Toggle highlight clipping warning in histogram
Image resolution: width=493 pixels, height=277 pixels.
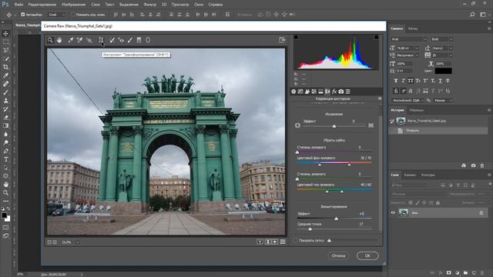(x=376, y=38)
